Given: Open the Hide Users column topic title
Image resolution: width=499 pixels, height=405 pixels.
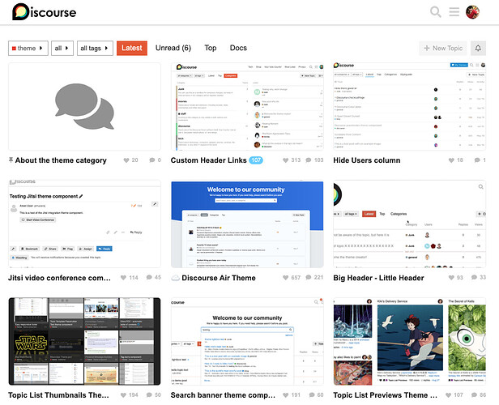Looking at the screenshot, I should pyautogui.click(x=367, y=160).
